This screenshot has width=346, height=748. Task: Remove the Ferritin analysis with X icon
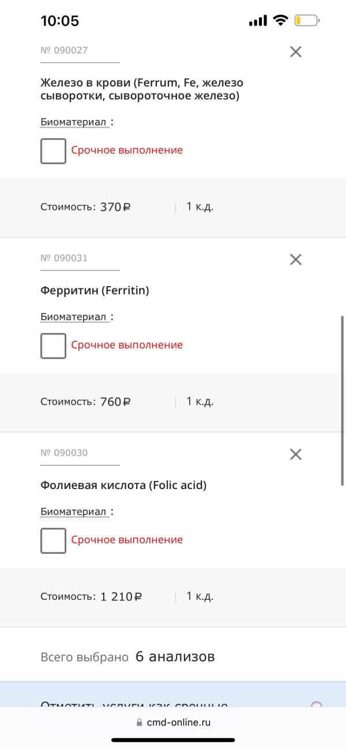296,260
